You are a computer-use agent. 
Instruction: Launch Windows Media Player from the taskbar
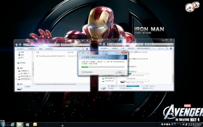[x=27, y=125]
